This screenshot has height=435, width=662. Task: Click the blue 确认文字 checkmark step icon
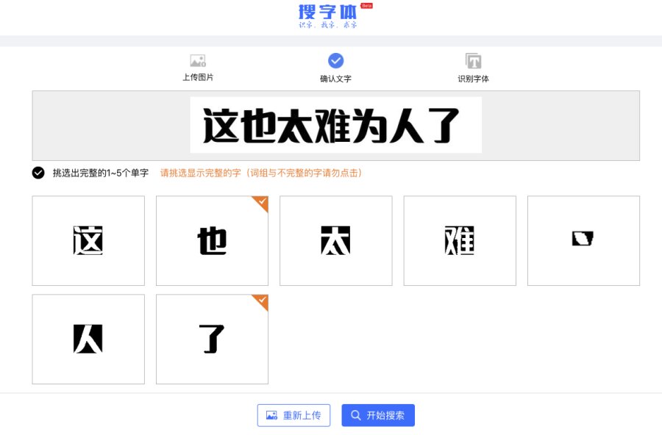335,61
